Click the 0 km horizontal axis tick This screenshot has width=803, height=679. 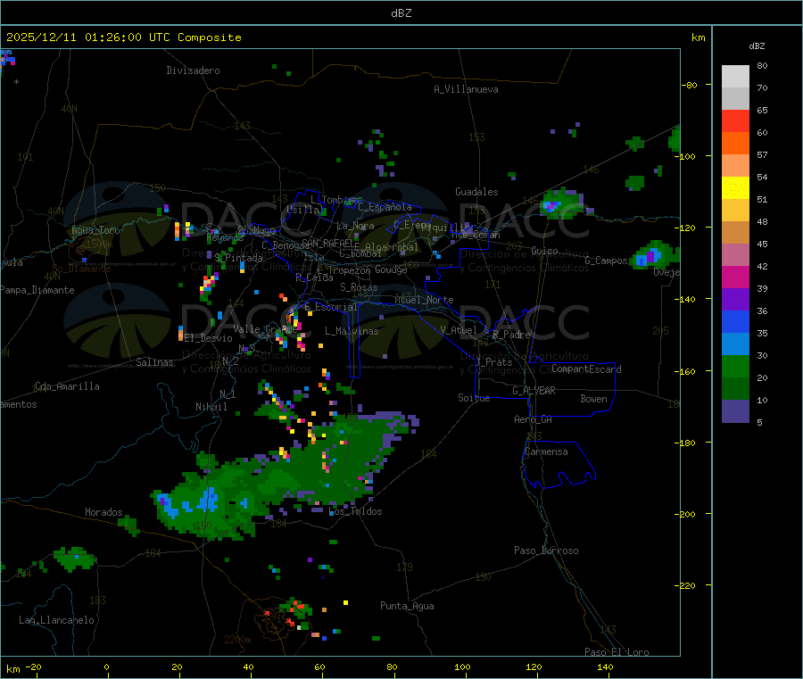(106, 667)
